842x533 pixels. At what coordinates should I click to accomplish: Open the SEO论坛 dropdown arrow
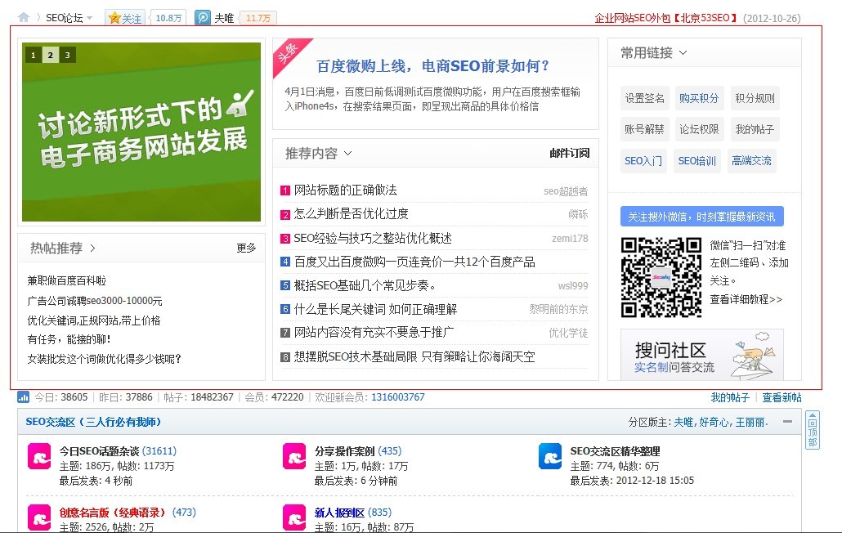point(90,18)
